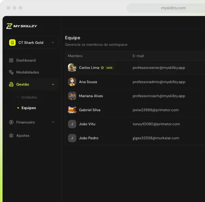Viewport: 205px width, 202px height.
Task: Click email jexiw23999@primetor.com
Action: (x=156, y=110)
